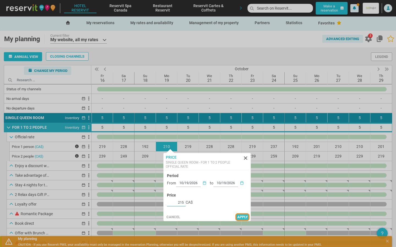Open three-dot menu for Single Queen Room
Image resolution: width=396 pixels, height=247 pixels.
pyautogui.click(x=89, y=118)
